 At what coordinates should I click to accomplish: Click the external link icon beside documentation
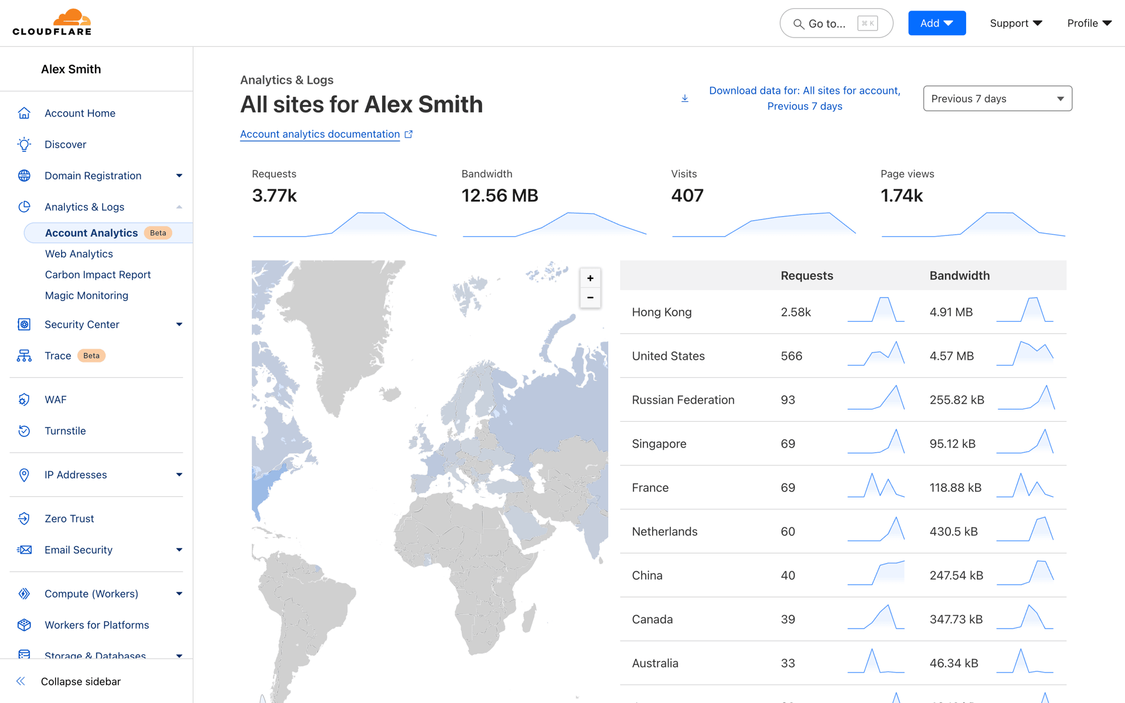(408, 134)
